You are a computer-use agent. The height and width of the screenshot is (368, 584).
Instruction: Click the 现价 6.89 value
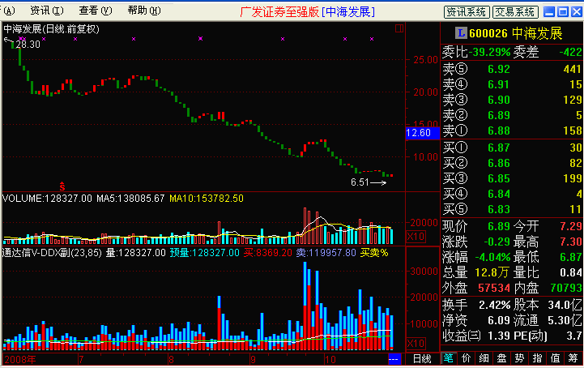tap(499, 226)
